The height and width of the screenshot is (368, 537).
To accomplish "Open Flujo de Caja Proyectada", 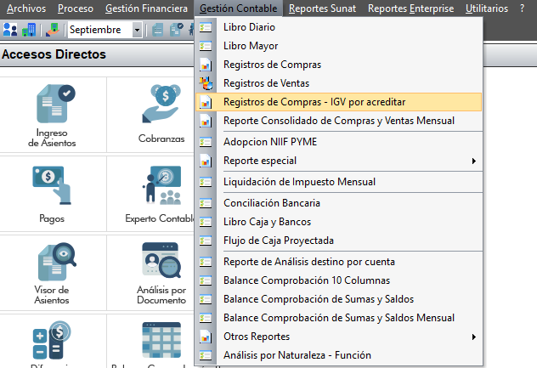I will click(338, 241).
